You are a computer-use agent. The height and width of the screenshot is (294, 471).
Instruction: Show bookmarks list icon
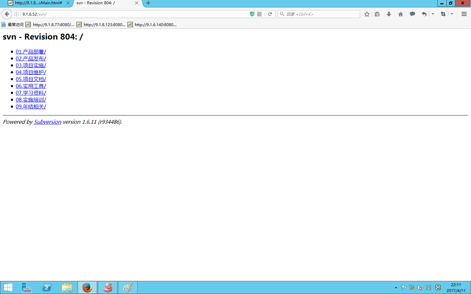(x=377, y=14)
